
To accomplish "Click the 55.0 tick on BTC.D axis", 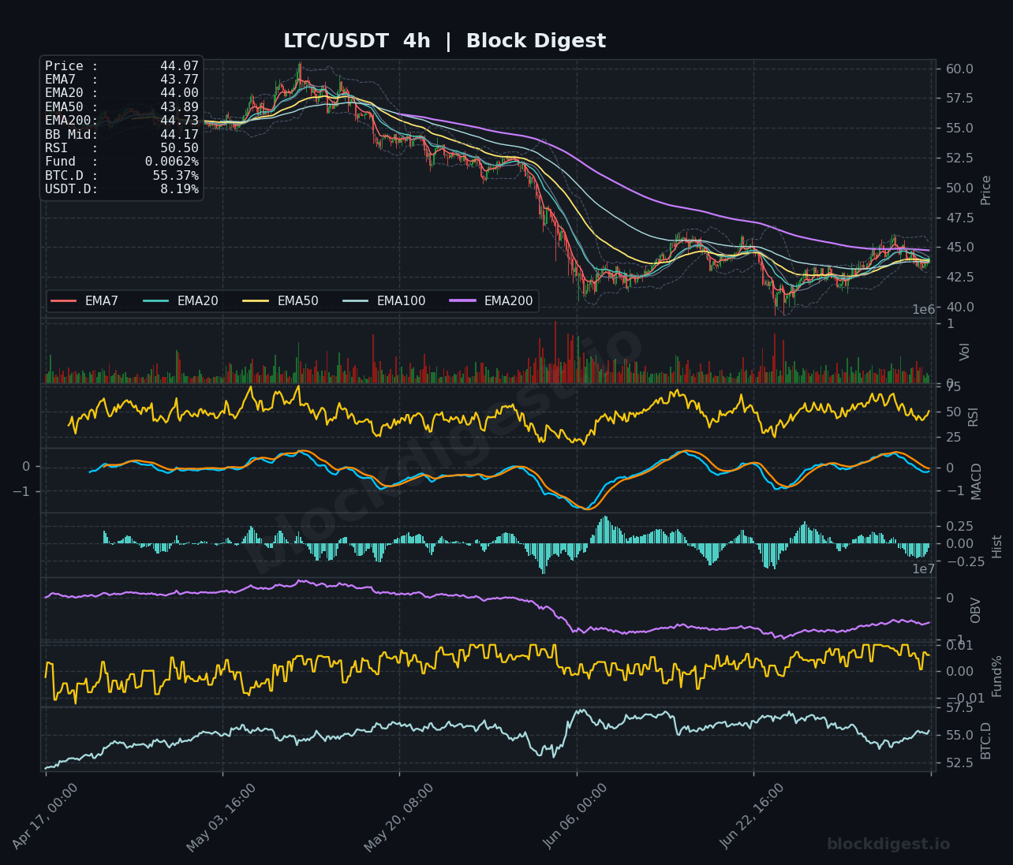I will [959, 735].
